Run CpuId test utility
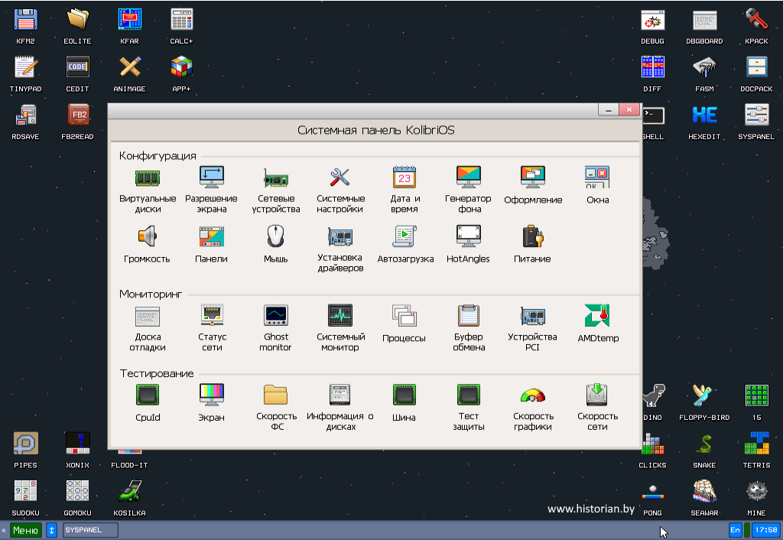Image resolution: width=783 pixels, height=540 pixels. click(148, 395)
